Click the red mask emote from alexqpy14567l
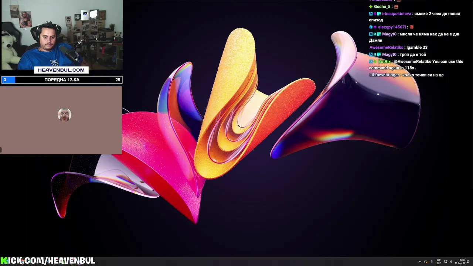This screenshot has width=473, height=266. [x=412, y=27]
